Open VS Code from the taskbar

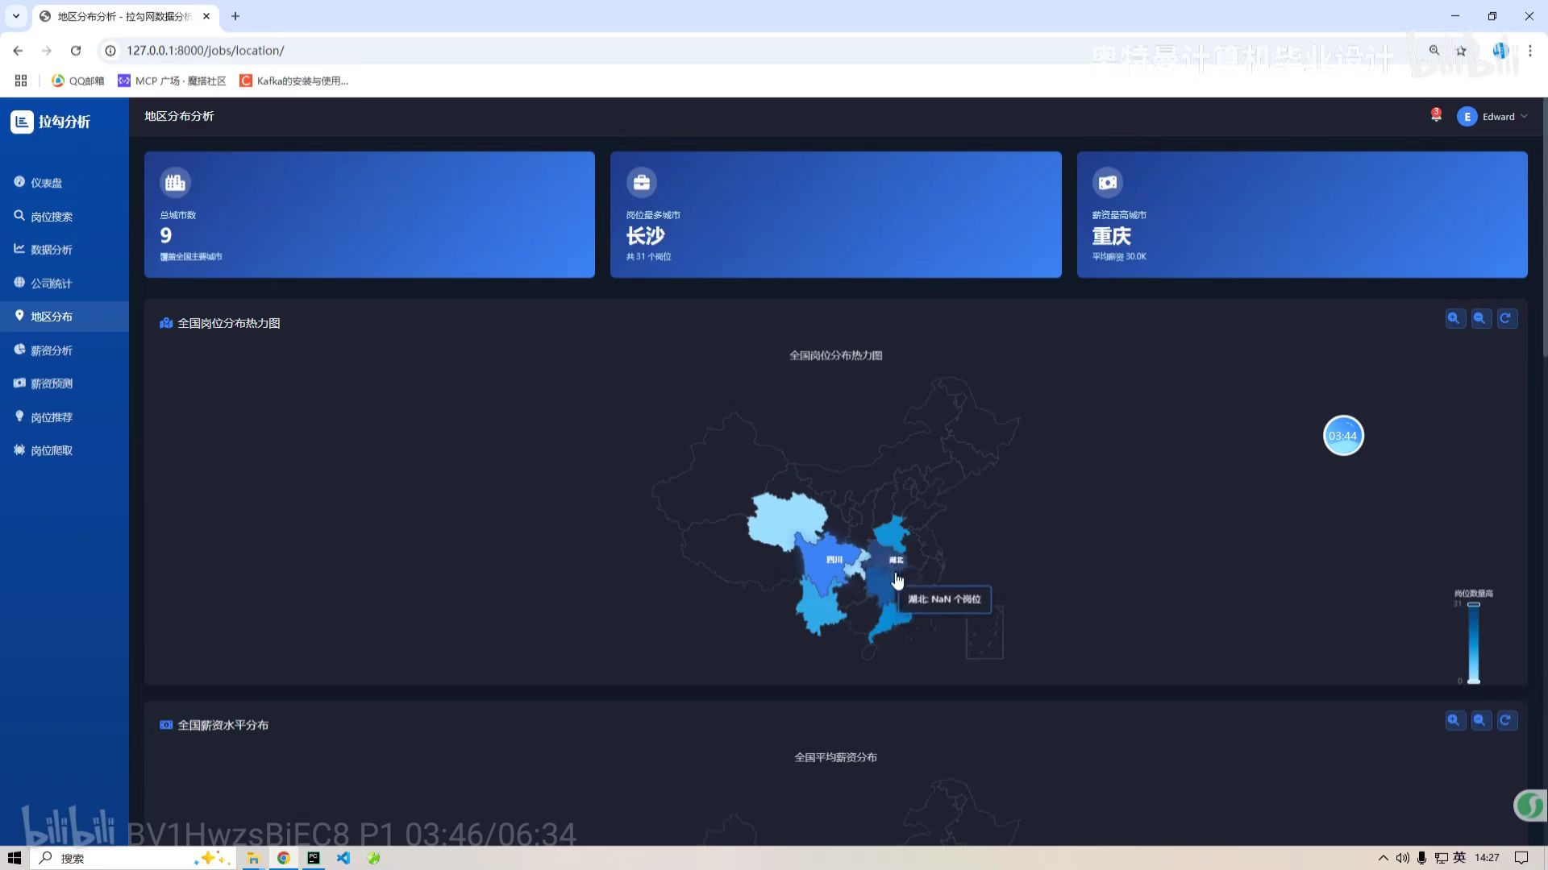click(343, 858)
